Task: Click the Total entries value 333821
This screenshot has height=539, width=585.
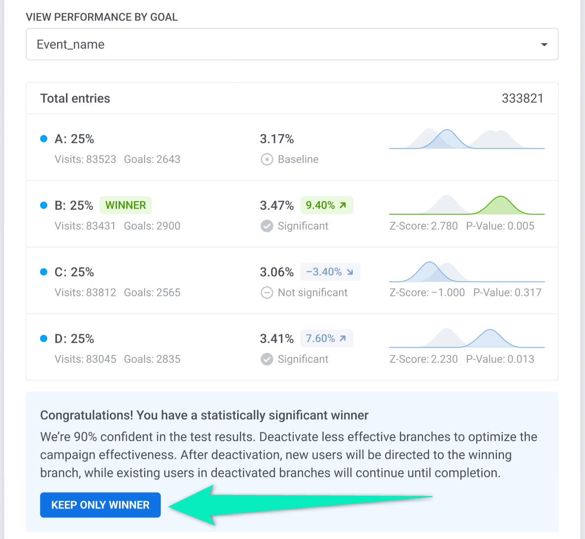Action: [522, 98]
